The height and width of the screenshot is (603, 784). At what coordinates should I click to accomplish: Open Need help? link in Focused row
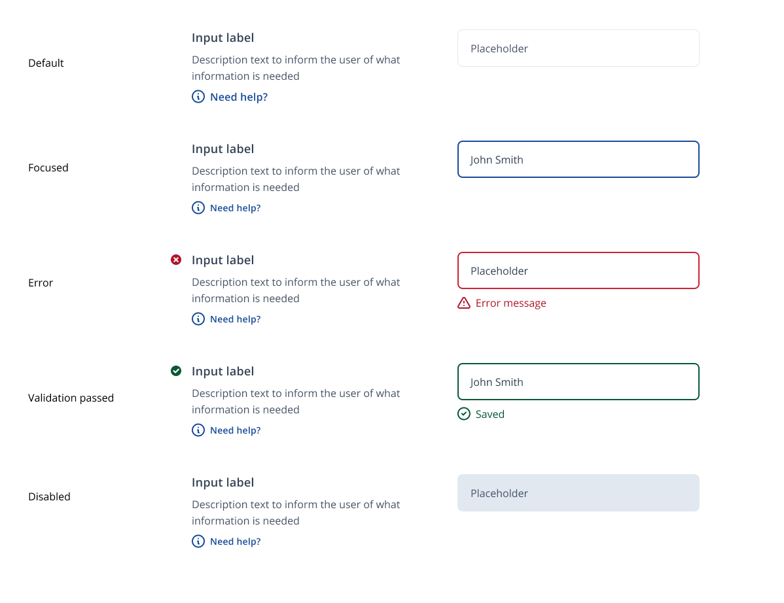(x=236, y=208)
